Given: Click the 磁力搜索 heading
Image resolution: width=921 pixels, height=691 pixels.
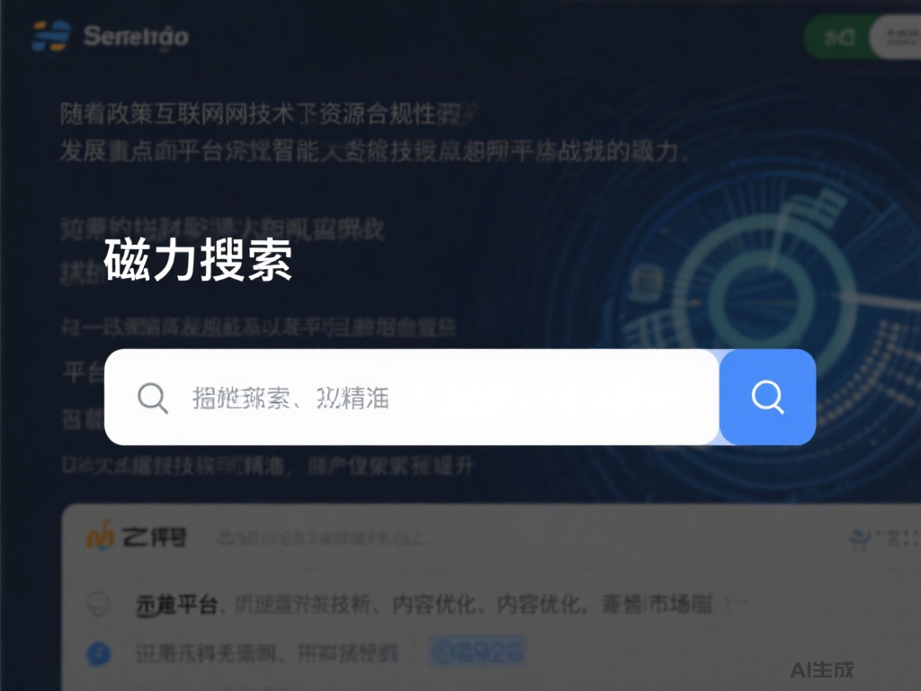Looking at the screenshot, I should click(198, 260).
